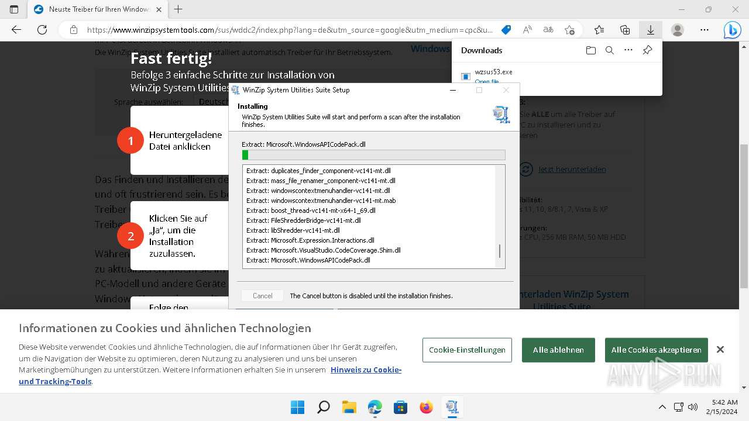749x421 pixels.
Task: Add this page to favorites
Action: 569,30
